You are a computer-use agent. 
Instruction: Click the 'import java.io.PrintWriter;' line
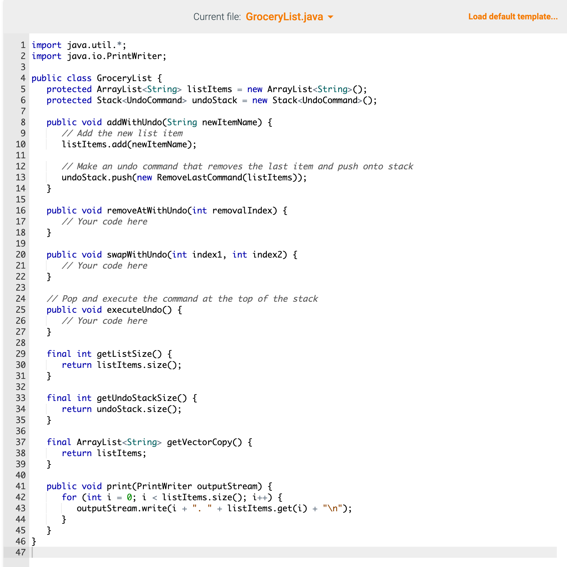click(x=99, y=56)
